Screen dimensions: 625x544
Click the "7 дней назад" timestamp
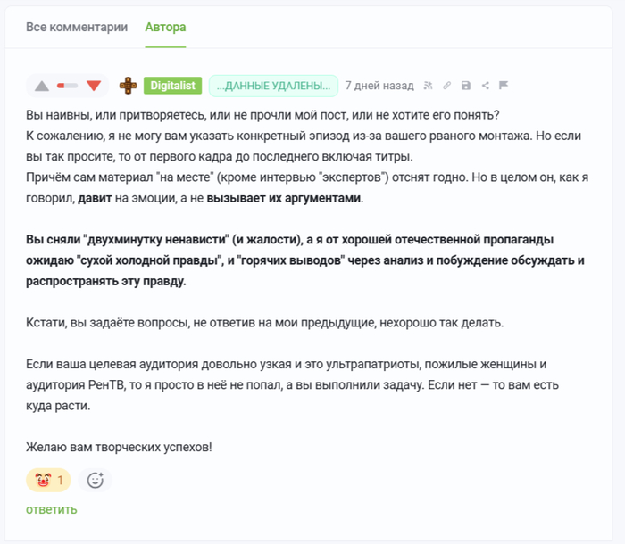point(379,86)
